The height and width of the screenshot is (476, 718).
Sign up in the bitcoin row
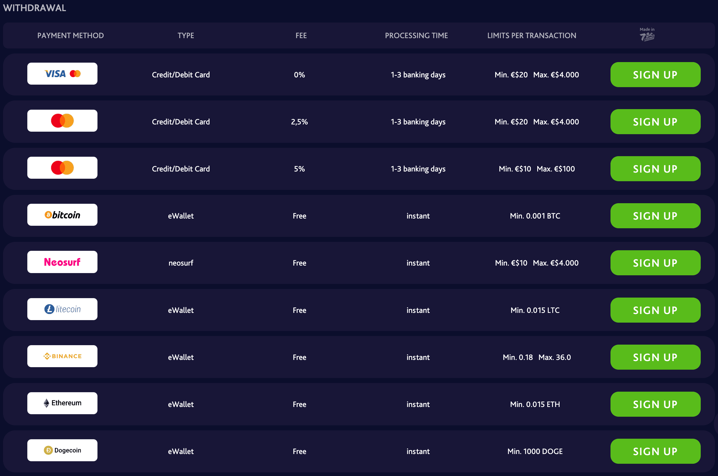click(x=655, y=216)
